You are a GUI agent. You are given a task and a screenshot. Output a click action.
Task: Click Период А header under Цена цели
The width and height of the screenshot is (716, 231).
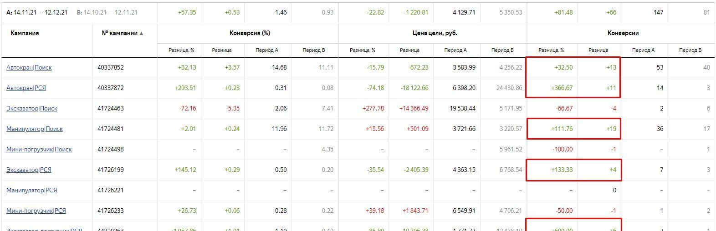[x=455, y=50]
